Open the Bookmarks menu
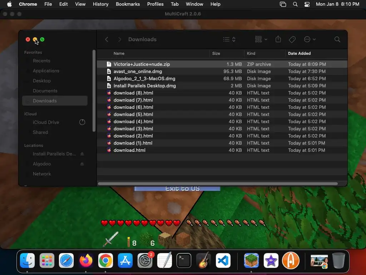 [x=128, y=4]
